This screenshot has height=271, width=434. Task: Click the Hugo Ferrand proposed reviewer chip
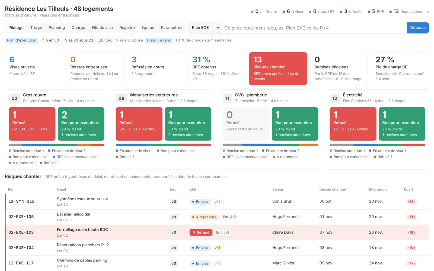159,40
